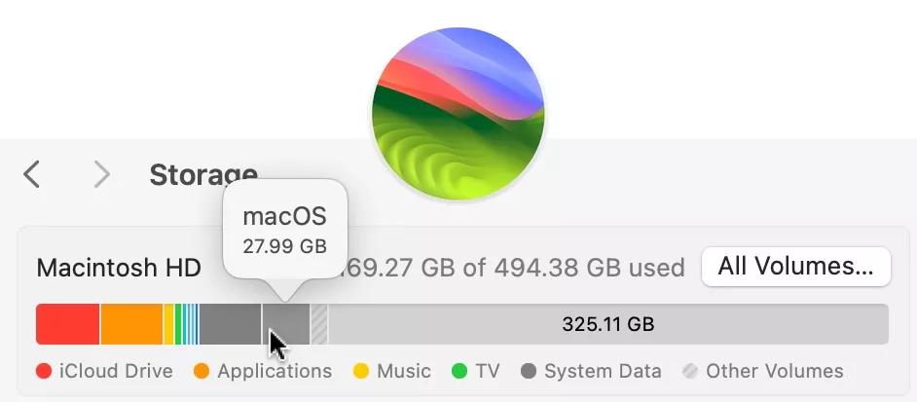Click the macOS 27.99 GB tooltip

click(284, 230)
